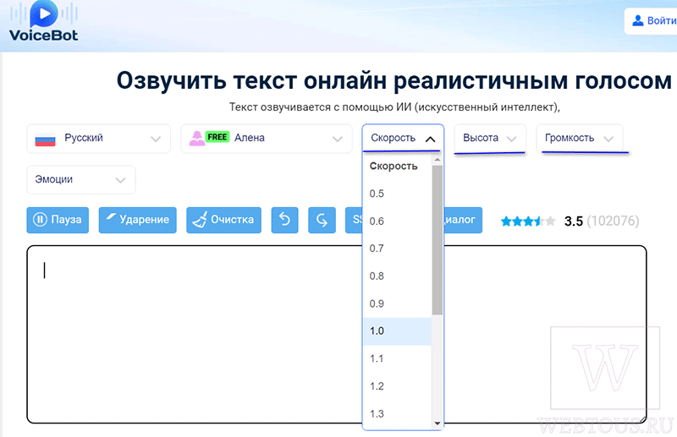Click the redo arrow icon button

coord(322,220)
